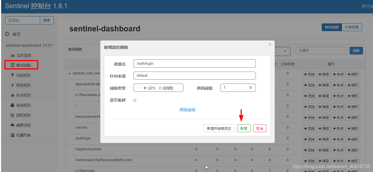Toggle the 是否集群 checkbox
Image resolution: width=373 pixels, height=172 pixels.
pos(135,100)
